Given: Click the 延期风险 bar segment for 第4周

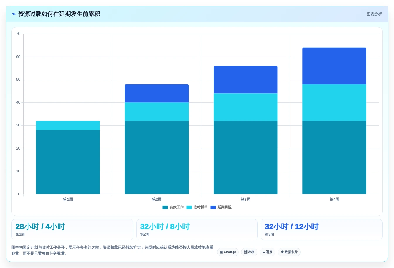Looking at the screenshot, I should 334,66.
